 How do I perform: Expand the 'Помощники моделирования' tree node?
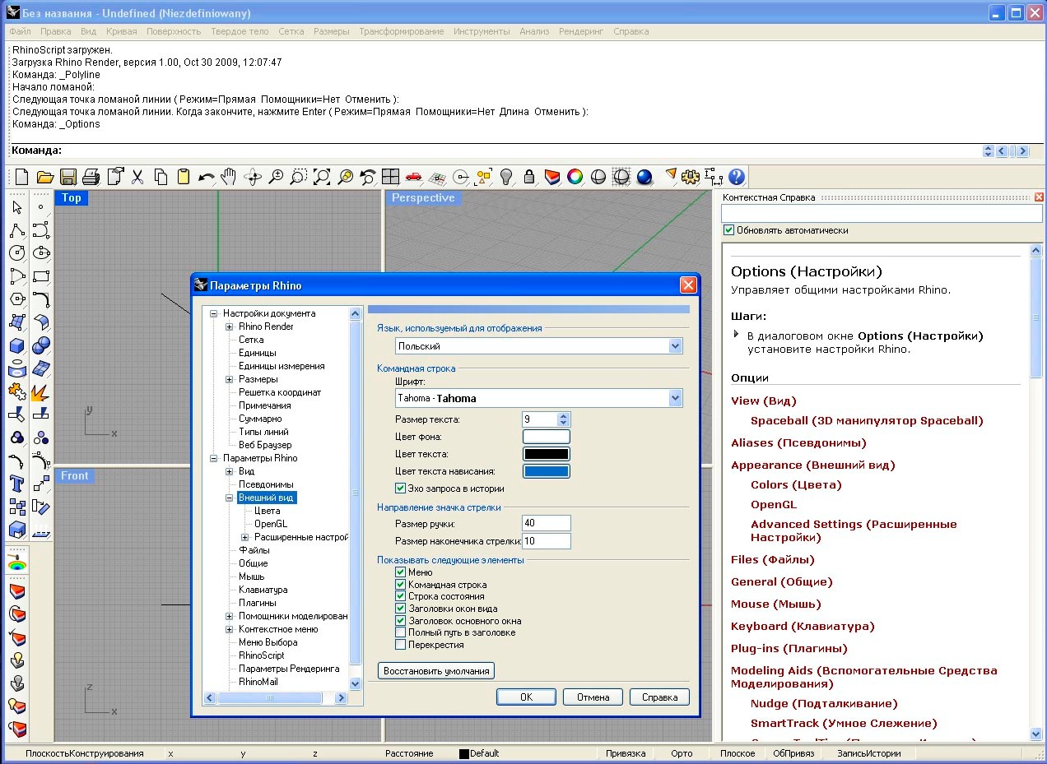click(230, 616)
